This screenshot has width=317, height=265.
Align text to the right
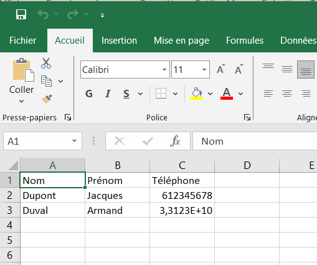click(x=306, y=94)
